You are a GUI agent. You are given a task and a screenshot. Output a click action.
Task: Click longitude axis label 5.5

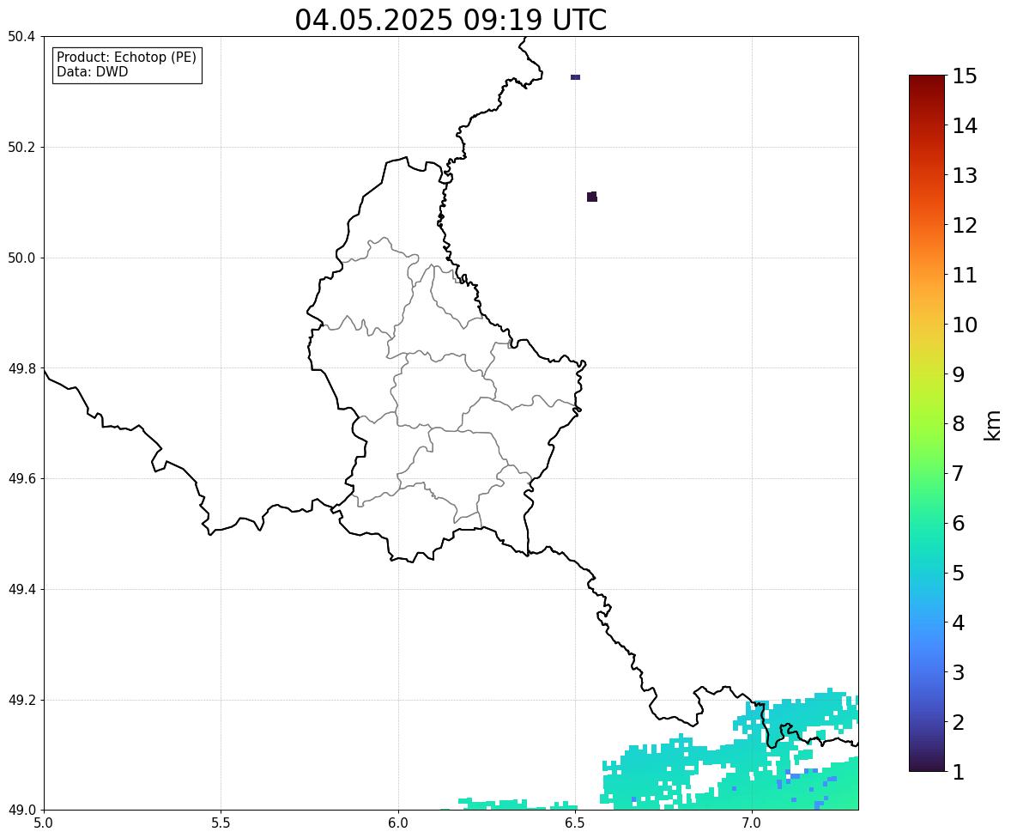(221, 823)
